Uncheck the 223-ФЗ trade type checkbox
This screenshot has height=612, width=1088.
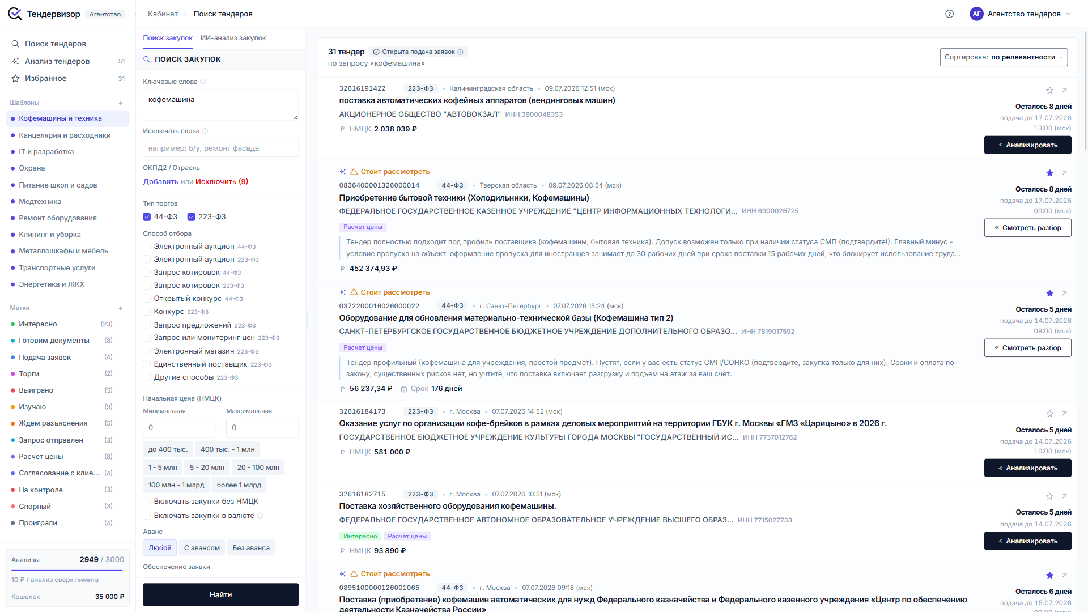tap(192, 217)
